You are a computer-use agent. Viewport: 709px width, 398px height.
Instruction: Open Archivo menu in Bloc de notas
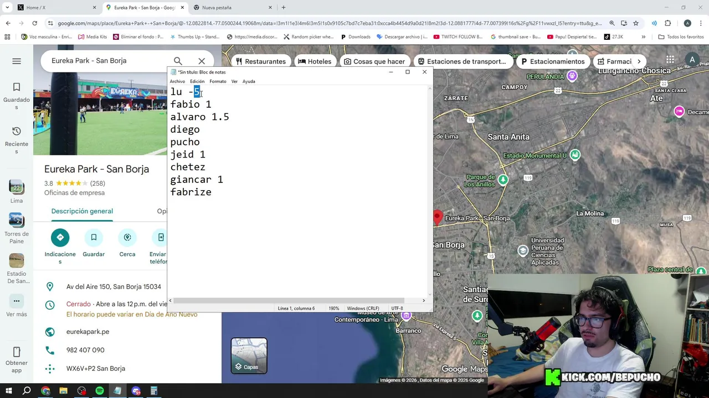coord(177,81)
